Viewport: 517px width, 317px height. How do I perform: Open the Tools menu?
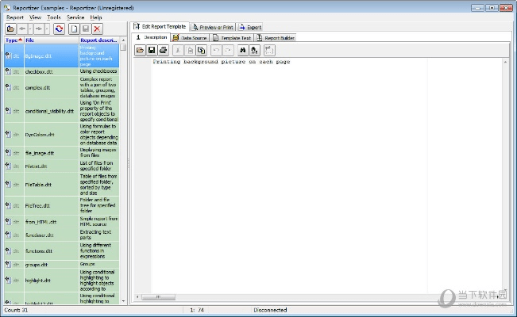click(x=54, y=17)
